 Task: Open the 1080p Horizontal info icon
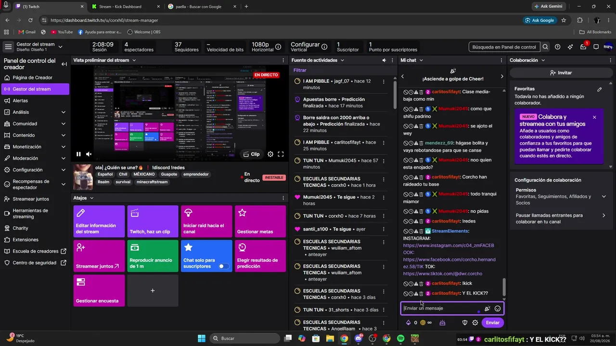[x=278, y=47]
